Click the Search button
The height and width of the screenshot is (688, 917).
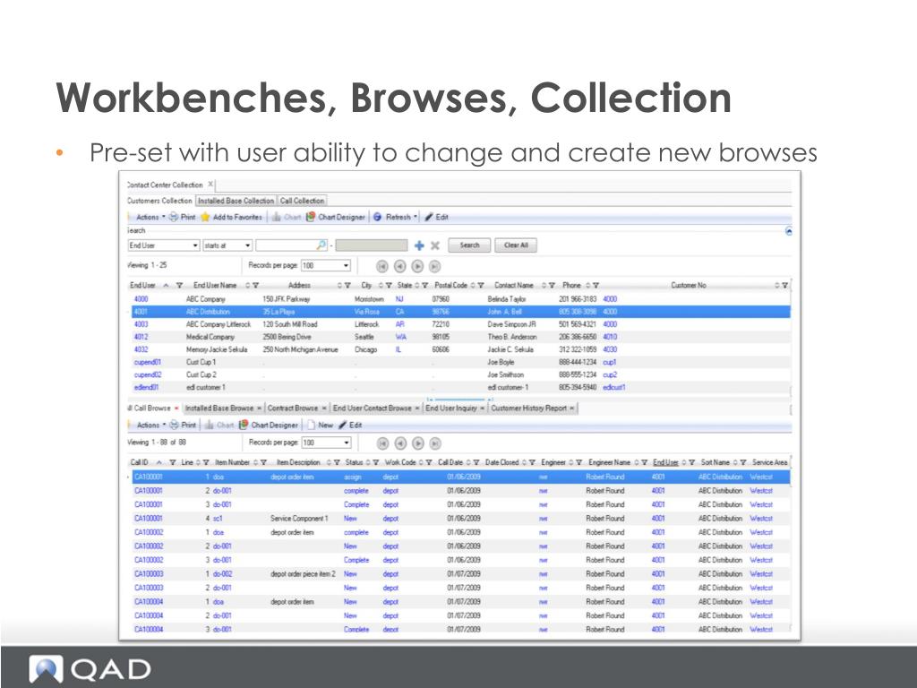pyautogui.click(x=469, y=245)
